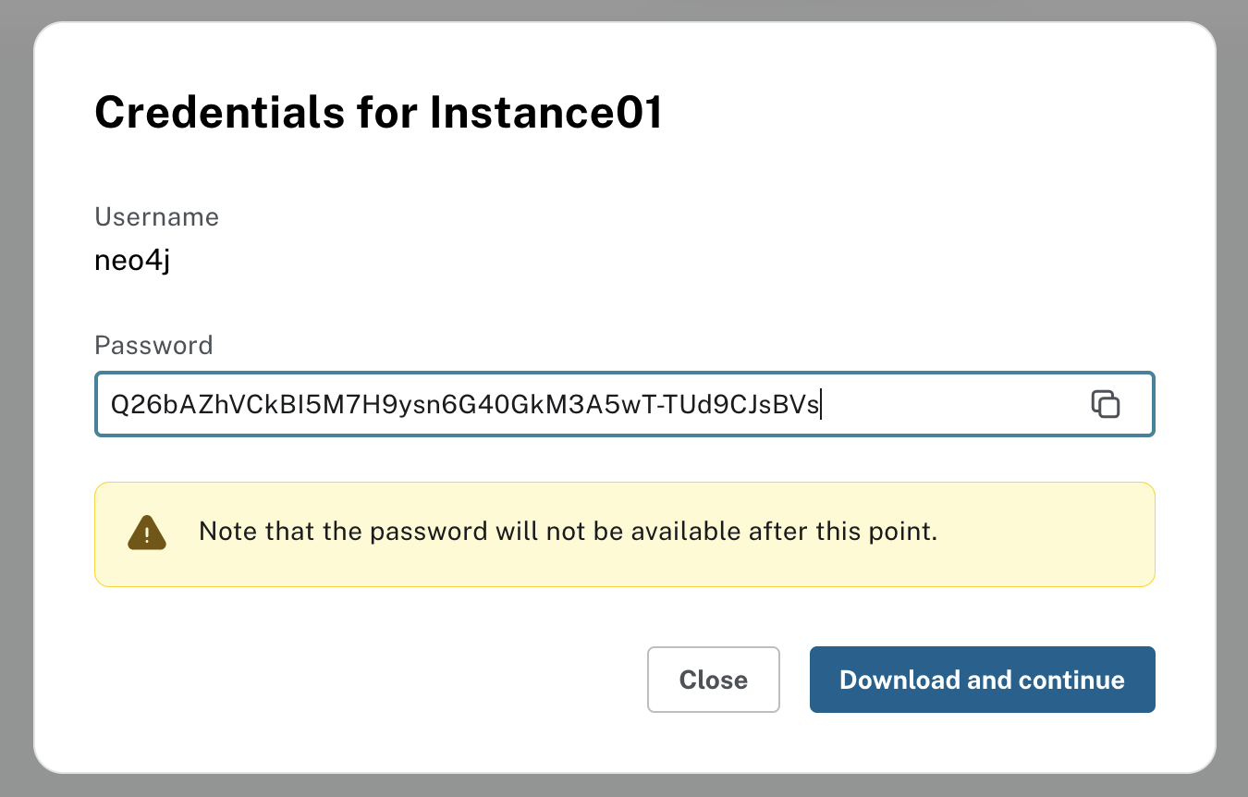Click Instance01 in the dialog title

(545, 114)
